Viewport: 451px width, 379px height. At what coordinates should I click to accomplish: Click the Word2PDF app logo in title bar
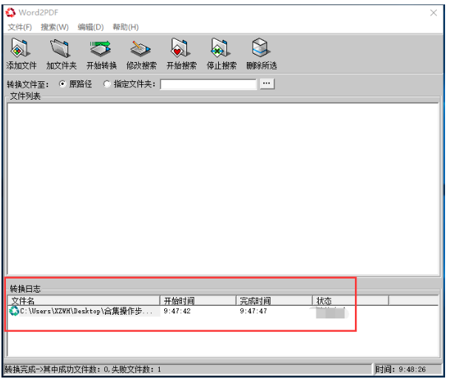click(10, 13)
